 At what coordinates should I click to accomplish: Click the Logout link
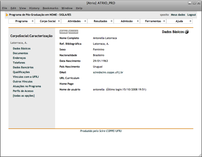[x=192, y=15]
